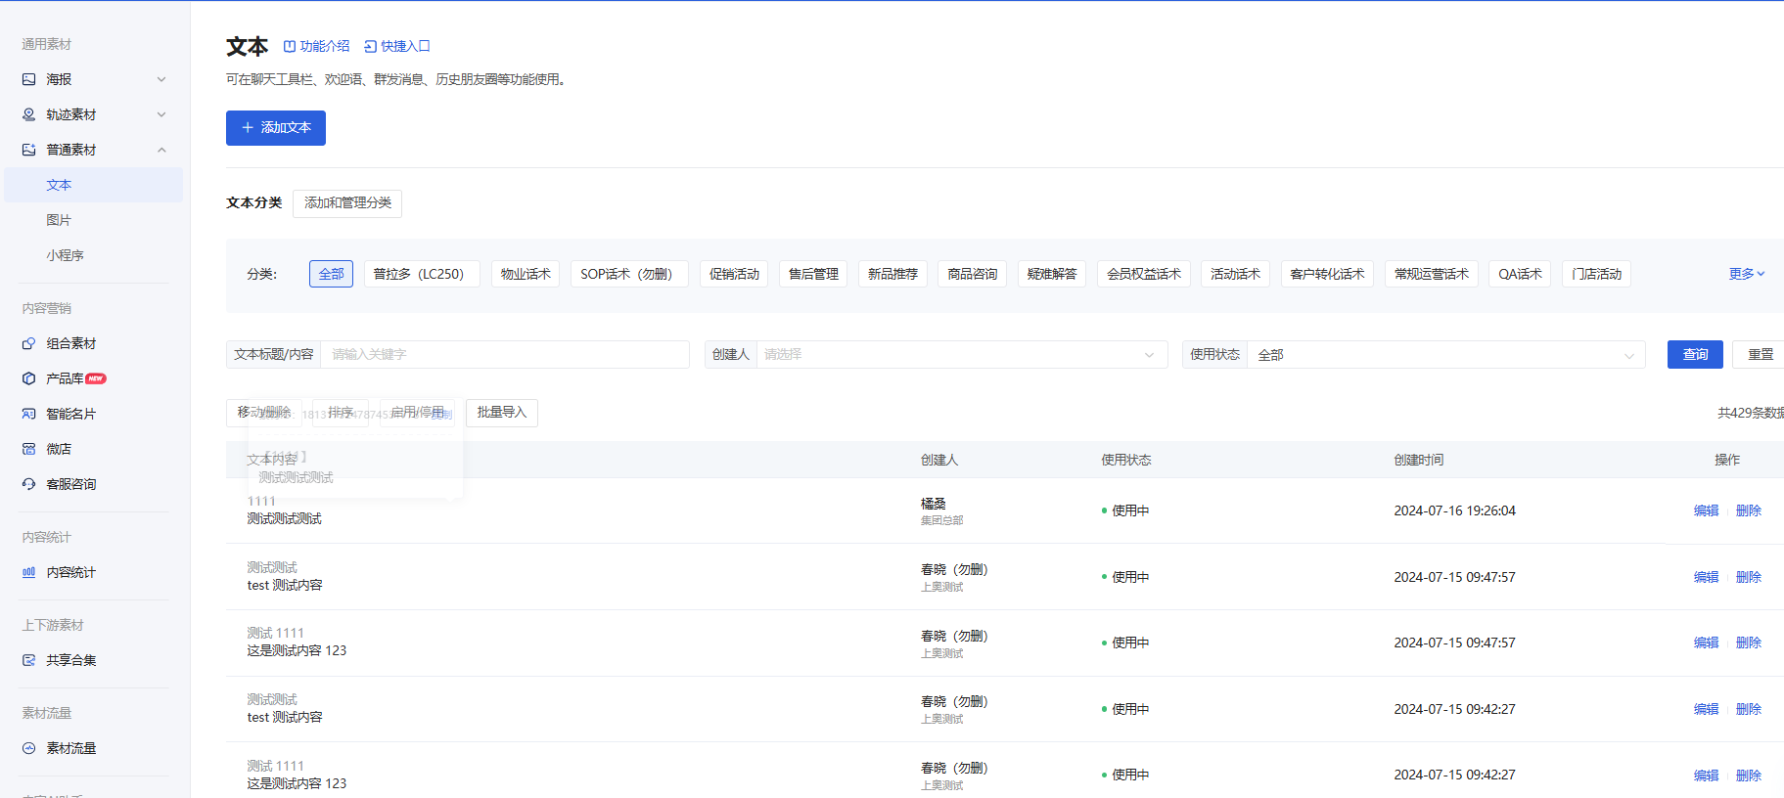The image size is (1784, 798).
Task: Click the 添加文本 button
Action: coord(276,128)
